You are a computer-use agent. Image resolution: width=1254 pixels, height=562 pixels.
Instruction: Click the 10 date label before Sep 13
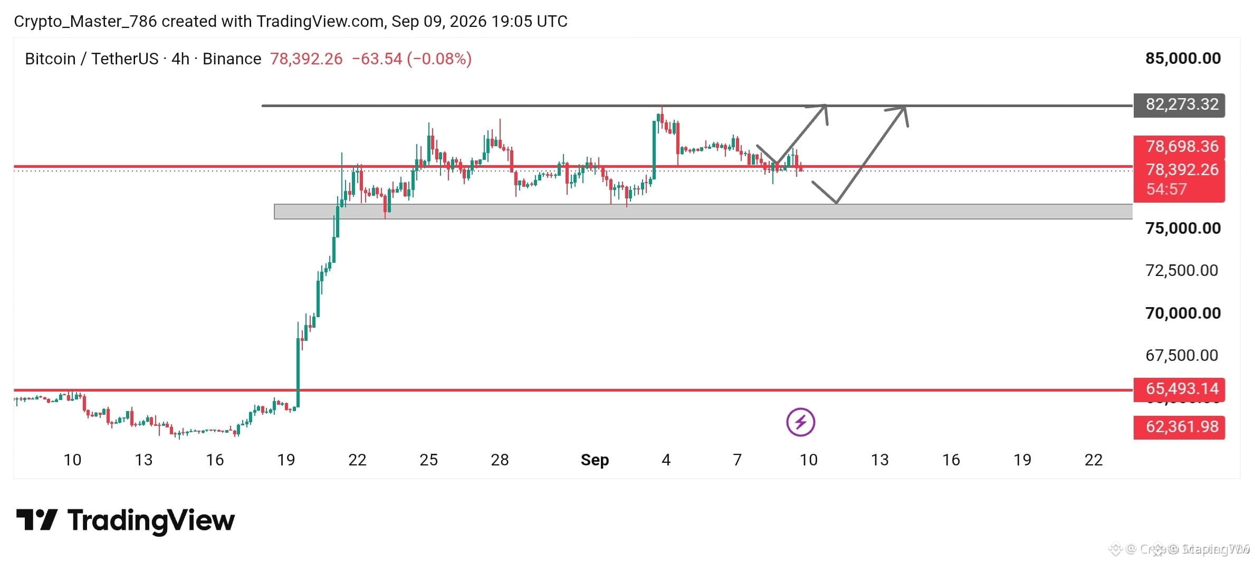(808, 460)
